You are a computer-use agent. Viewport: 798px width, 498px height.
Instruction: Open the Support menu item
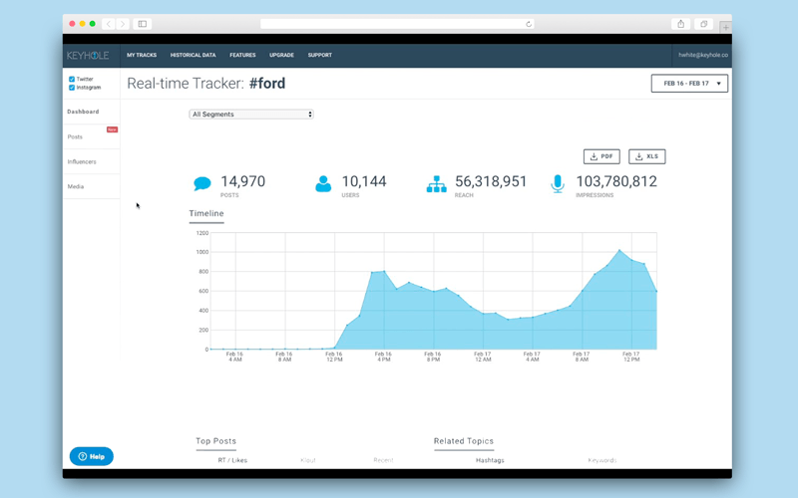(x=319, y=55)
